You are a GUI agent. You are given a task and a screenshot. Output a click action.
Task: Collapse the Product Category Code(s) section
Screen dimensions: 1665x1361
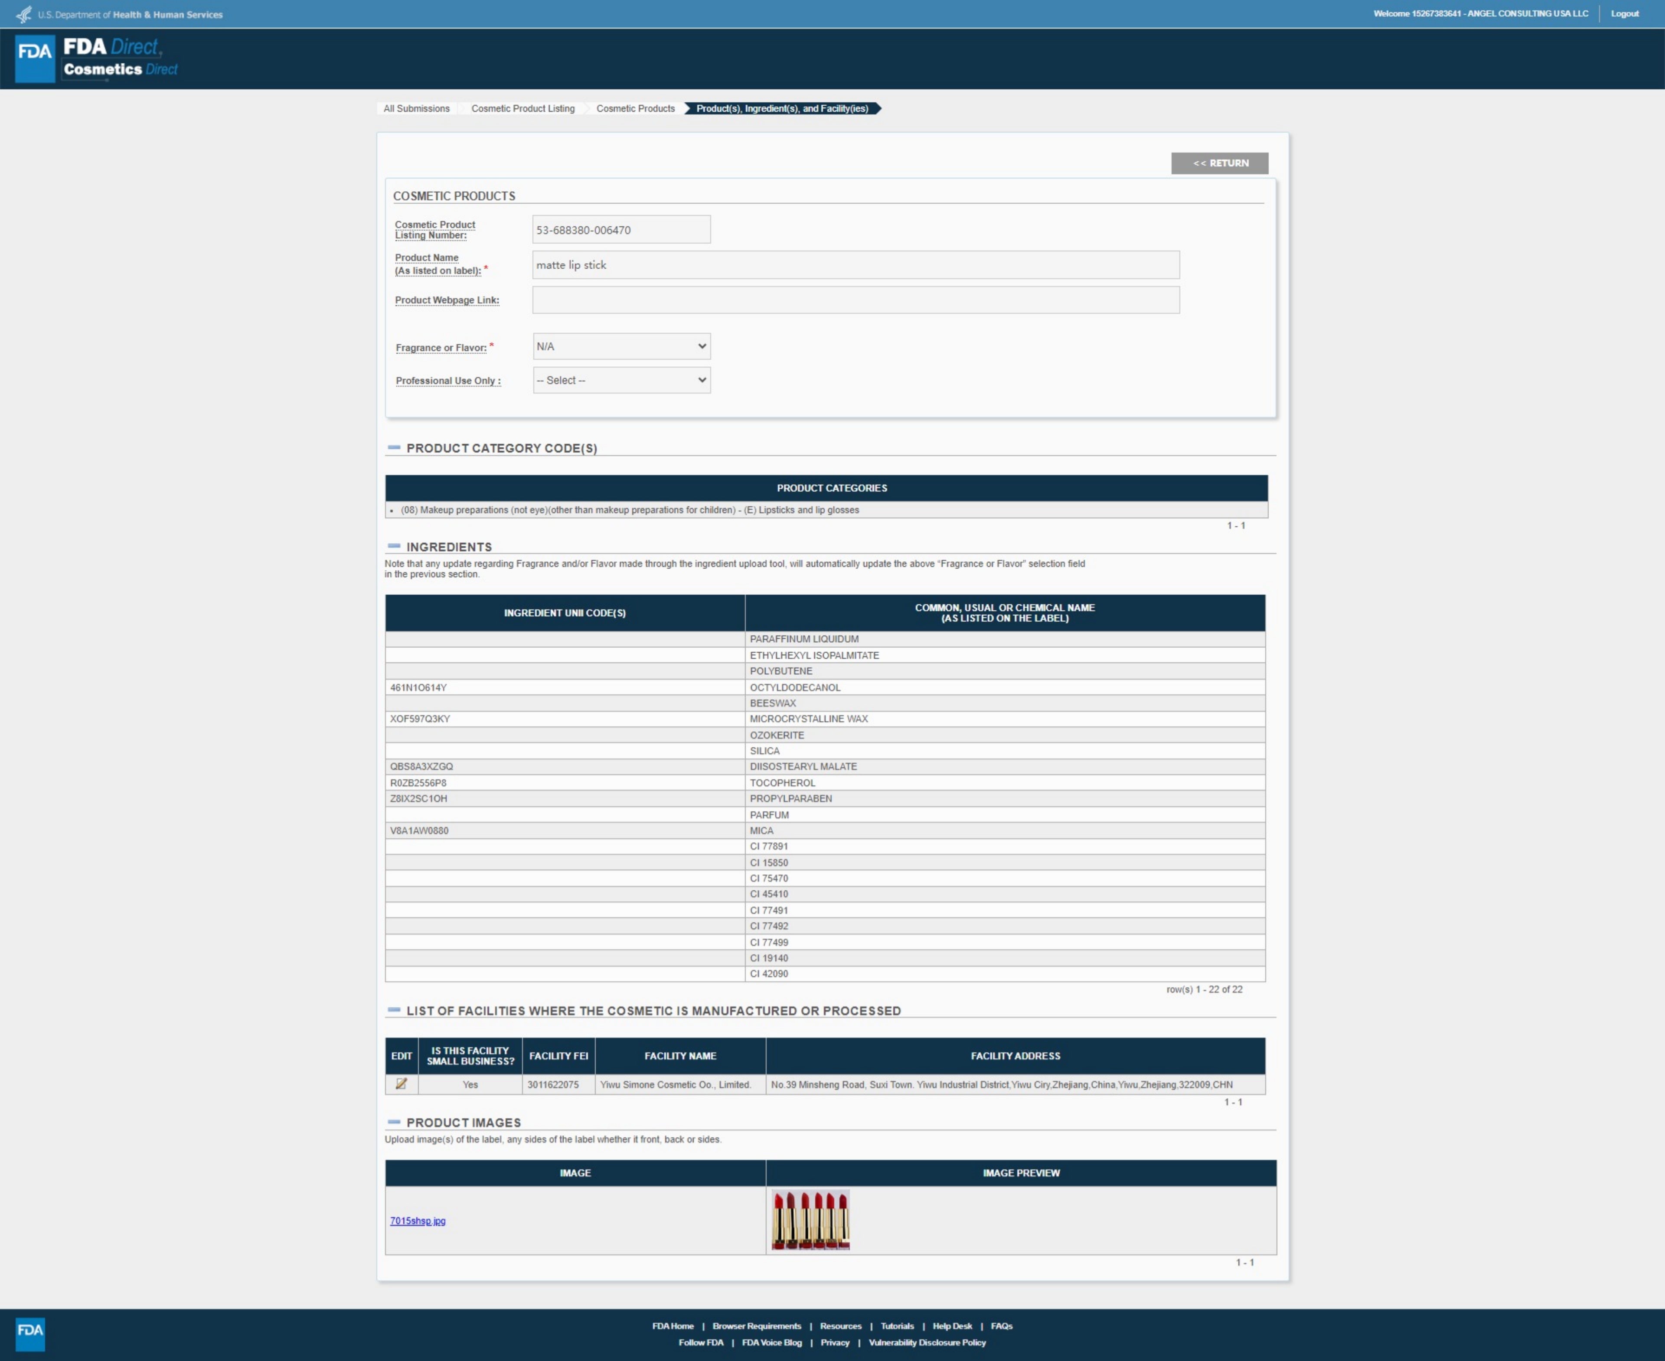(x=394, y=448)
